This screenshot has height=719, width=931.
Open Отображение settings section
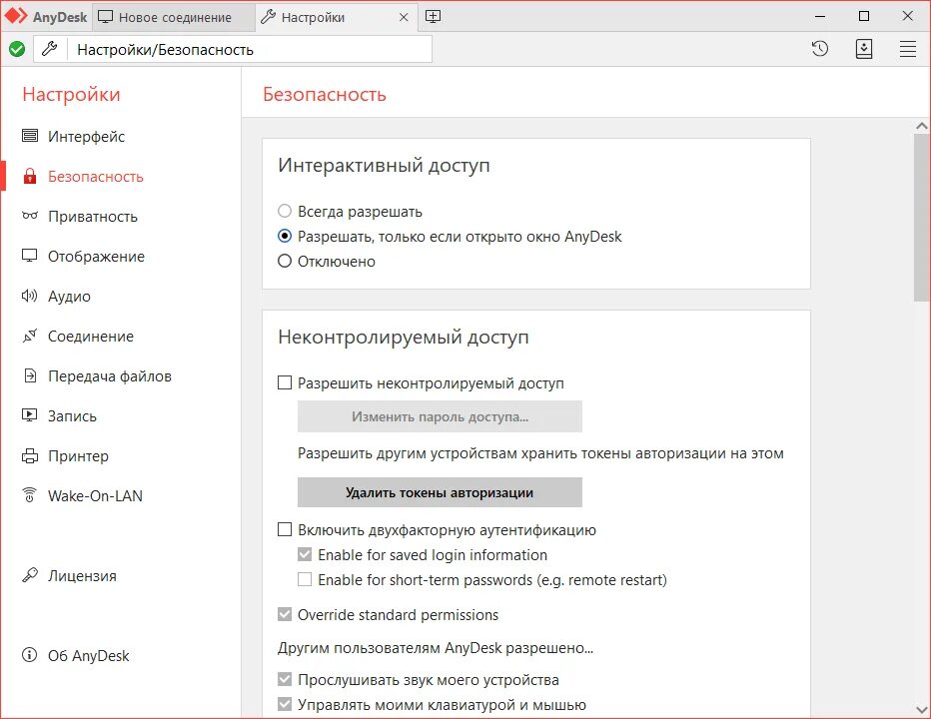pyautogui.click(x=96, y=257)
